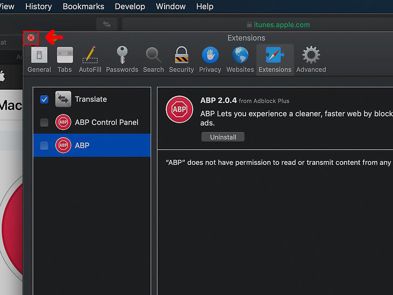Click the Safari toolbar translate arrows button
Viewport: 393px width, 295px height.
(107, 24)
